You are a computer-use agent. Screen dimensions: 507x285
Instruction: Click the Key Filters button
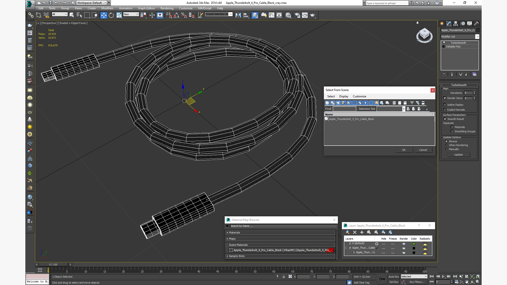tap(417, 282)
